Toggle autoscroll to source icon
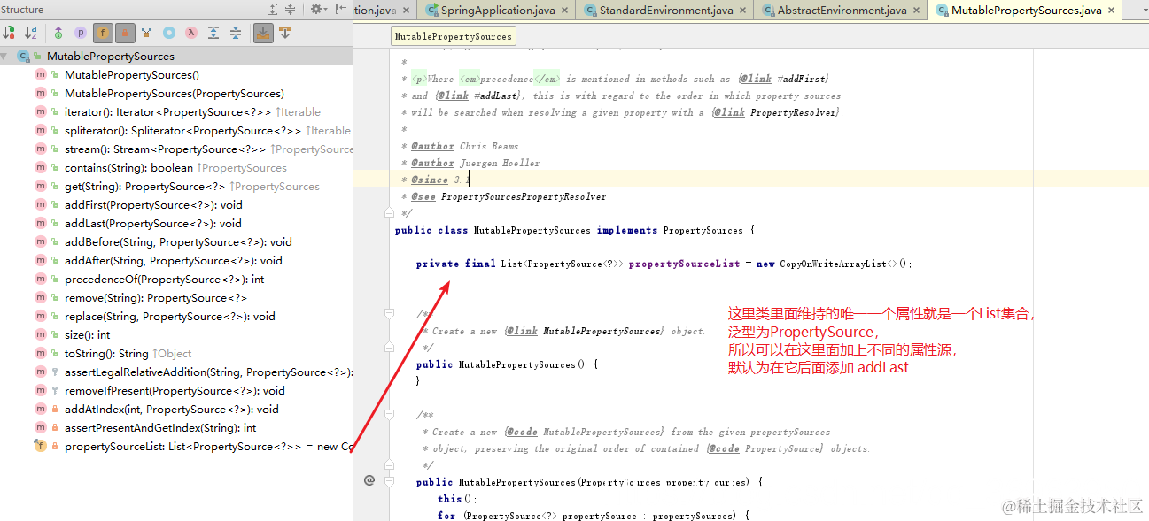Image resolution: width=1149 pixels, height=521 pixels. click(263, 33)
